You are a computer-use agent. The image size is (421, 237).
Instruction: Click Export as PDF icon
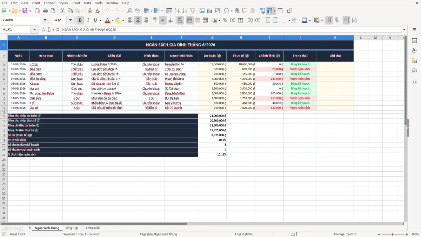point(38,11)
